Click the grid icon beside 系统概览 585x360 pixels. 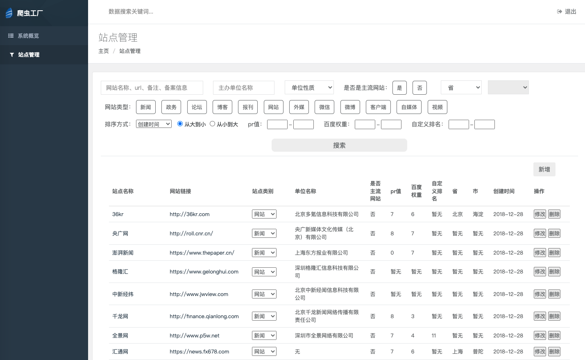coord(11,36)
